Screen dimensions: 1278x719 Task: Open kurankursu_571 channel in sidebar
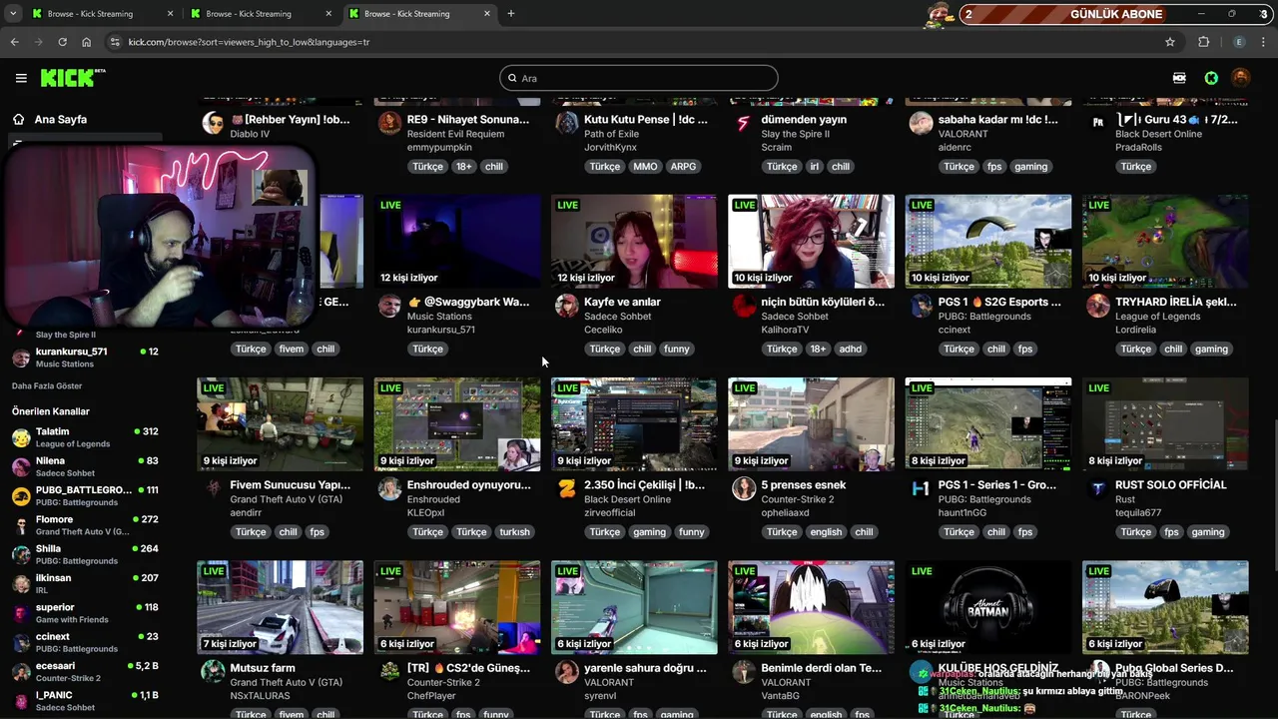coord(85,358)
